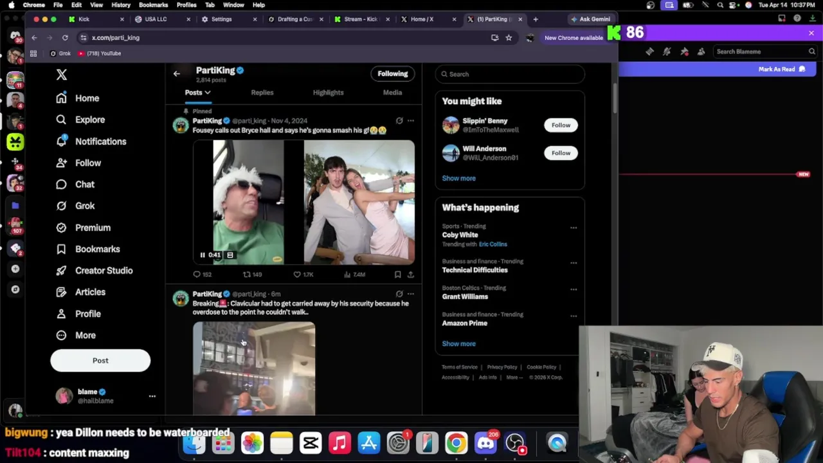Image resolution: width=823 pixels, height=463 pixels.
Task: Open options for Coby White trend
Action: tap(574, 228)
